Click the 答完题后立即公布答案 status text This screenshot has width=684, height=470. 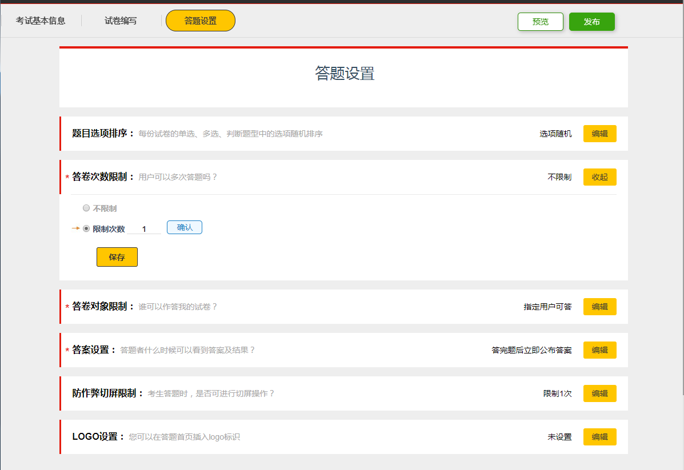[531, 350]
